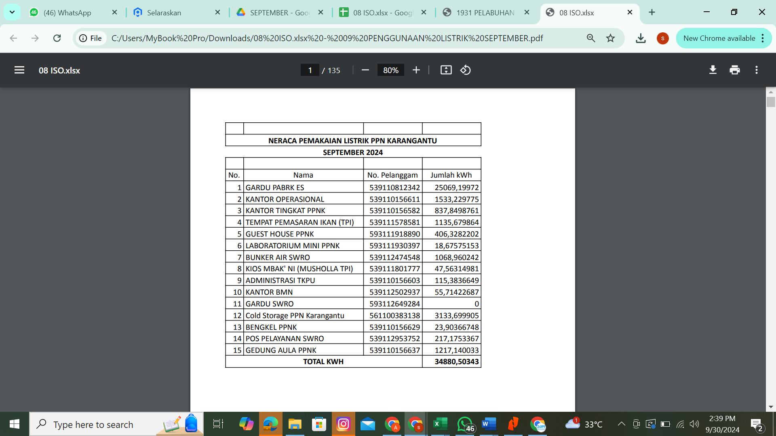Close the Selaraskan tab

(x=217, y=13)
